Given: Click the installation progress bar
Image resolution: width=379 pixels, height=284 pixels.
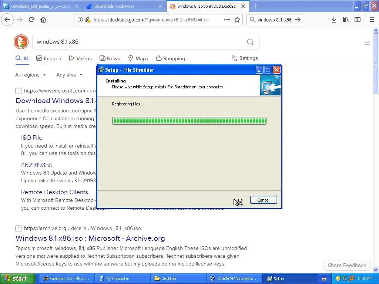Looking at the screenshot, I should (189, 121).
